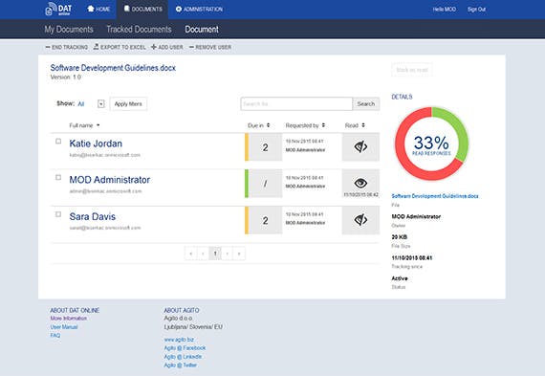Tick the Sara Davis checkbox

click(x=58, y=214)
